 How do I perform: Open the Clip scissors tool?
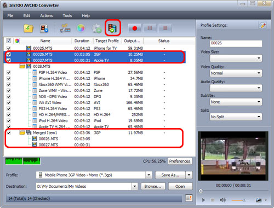pos(65,28)
